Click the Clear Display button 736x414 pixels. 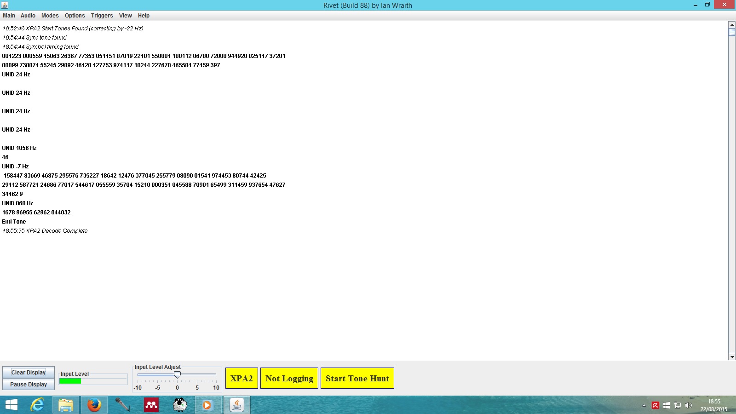(x=29, y=373)
